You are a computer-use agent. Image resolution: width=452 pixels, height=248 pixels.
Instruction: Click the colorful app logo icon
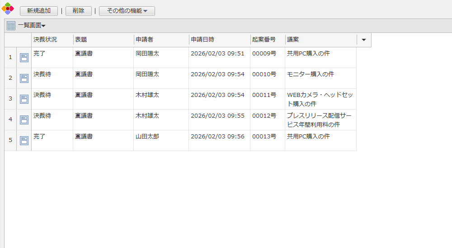[8, 9]
